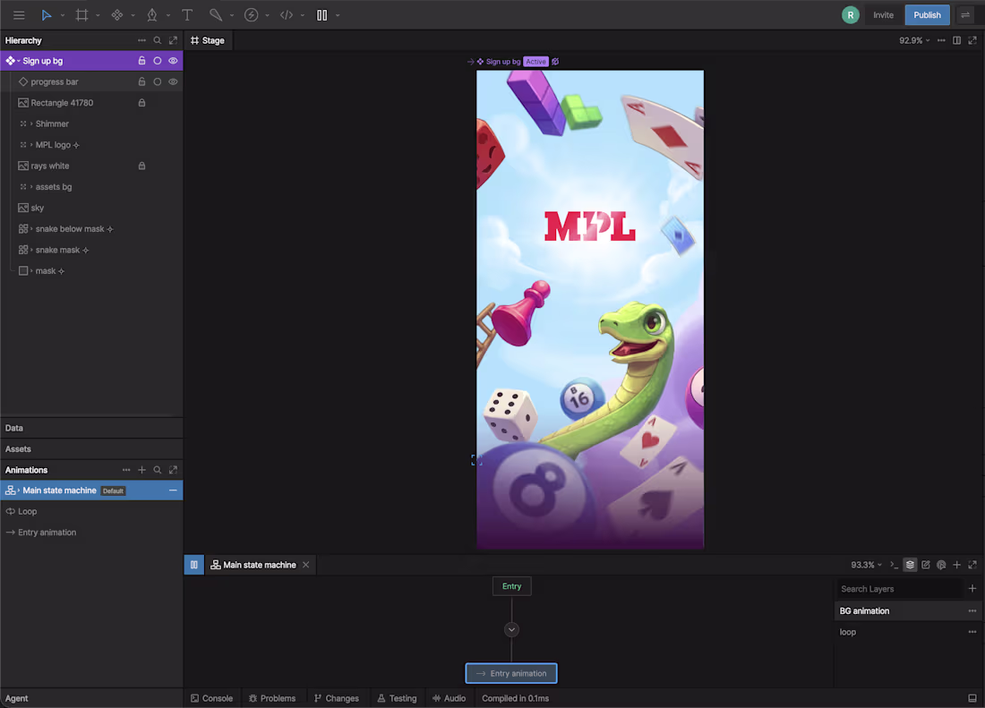Image resolution: width=985 pixels, height=708 pixels.
Task: Select the Stage tab
Action: click(208, 40)
